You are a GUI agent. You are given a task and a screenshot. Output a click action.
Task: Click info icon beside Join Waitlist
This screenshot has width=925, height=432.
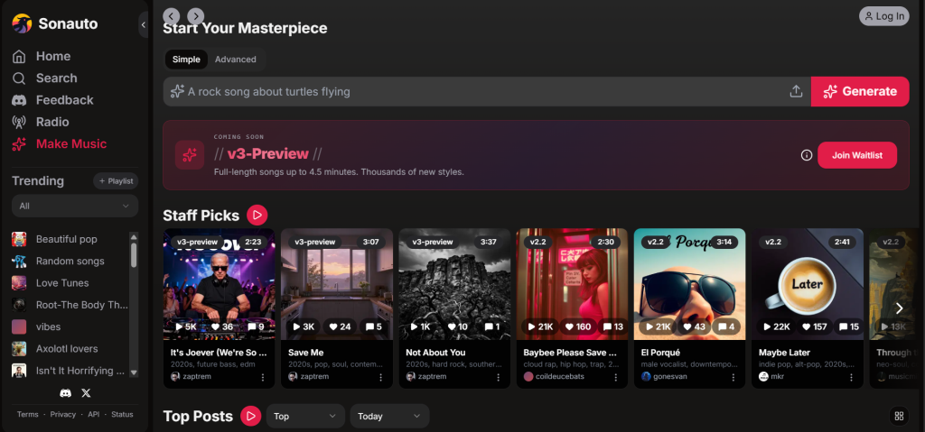click(x=807, y=155)
